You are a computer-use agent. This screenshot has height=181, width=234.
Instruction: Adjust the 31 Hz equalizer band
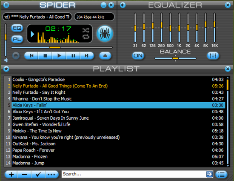pyautogui.click(x=135, y=28)
